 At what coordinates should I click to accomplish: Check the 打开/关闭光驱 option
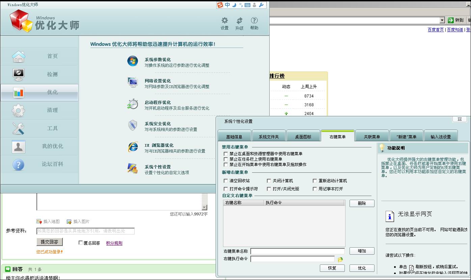[269, 189]
